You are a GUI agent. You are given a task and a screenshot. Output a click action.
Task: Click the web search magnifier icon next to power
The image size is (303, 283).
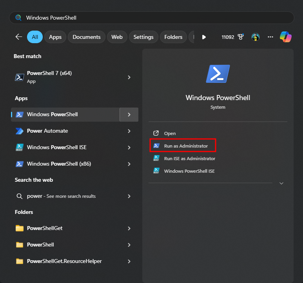click(x=19, y=196)
